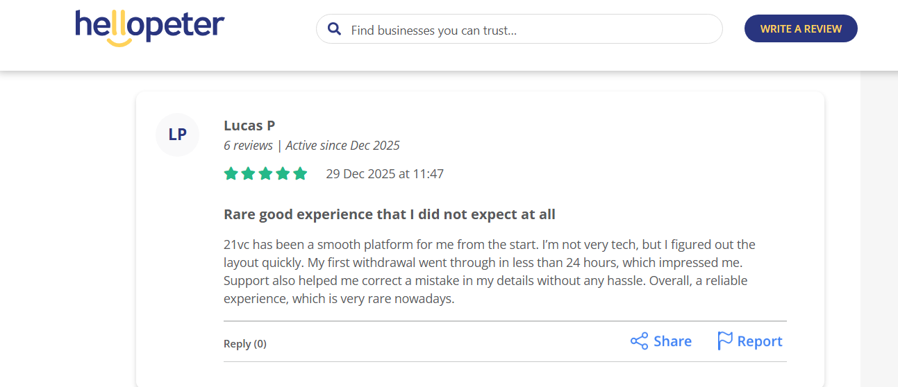Open Lucas P reviewer profile name
Image resolution: width=898 pixels, height=387 pixels.
(x=249, y=126)
